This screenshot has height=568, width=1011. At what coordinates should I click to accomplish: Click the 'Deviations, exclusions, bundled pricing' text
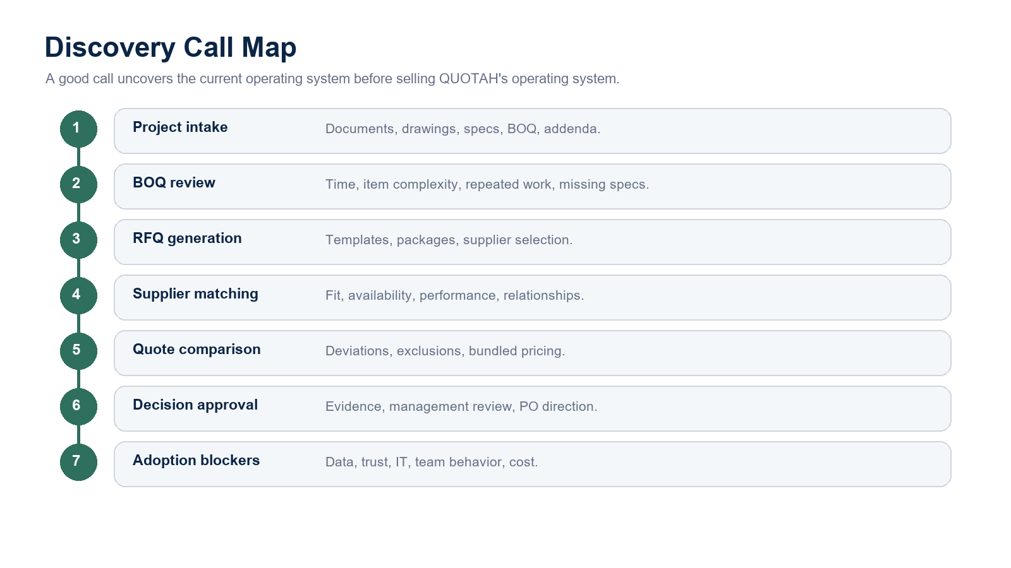pos(445,351)
